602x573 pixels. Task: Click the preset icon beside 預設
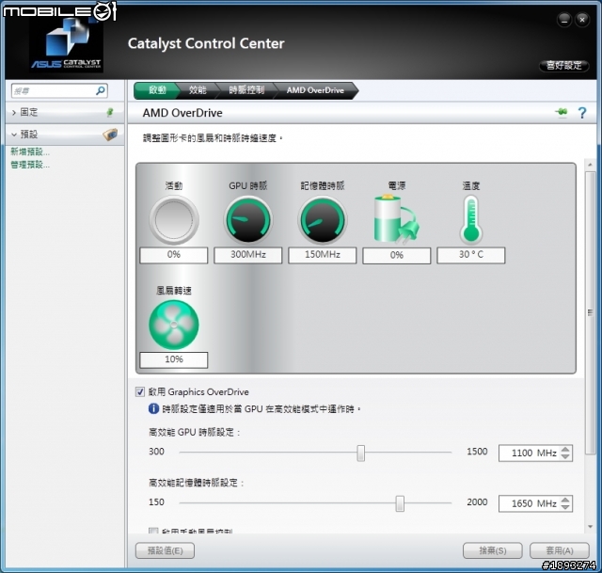110,134
